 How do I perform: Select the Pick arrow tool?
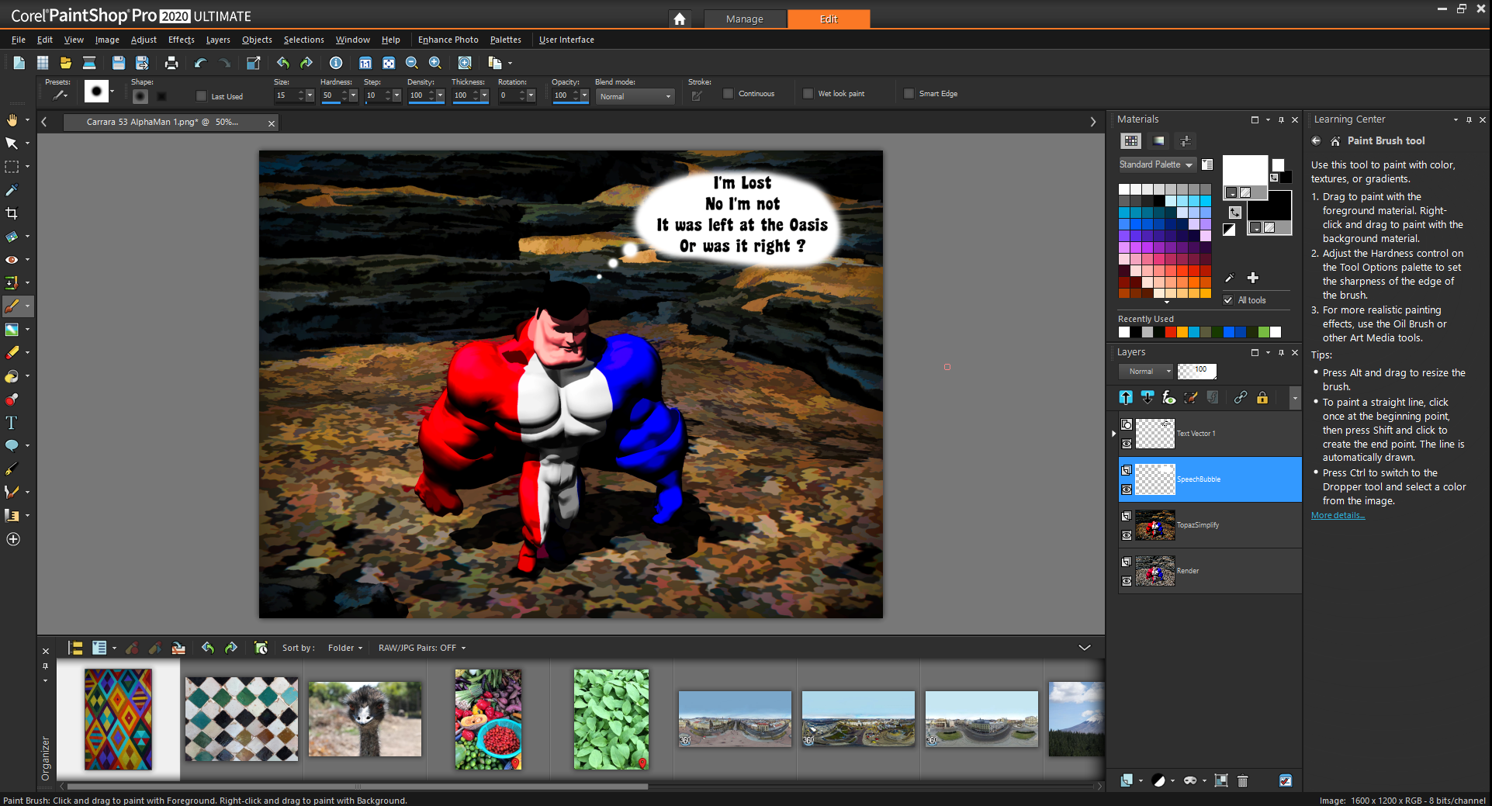click(12, 143)
